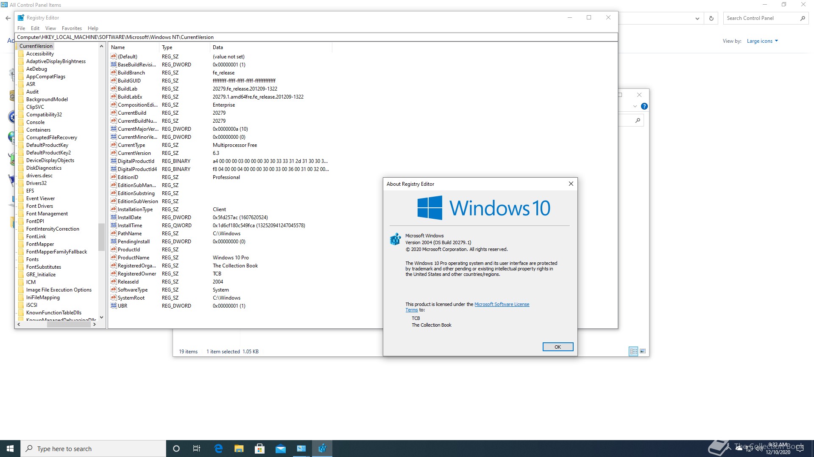Image resolution: width=814 pixels, height=457 pixels.
Task: Select the AppCompatFlags tree key
Action: click(x=46, y=77)
